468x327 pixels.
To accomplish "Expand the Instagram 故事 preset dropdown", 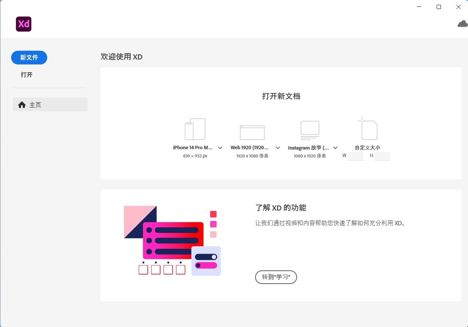I will (335, 147).
